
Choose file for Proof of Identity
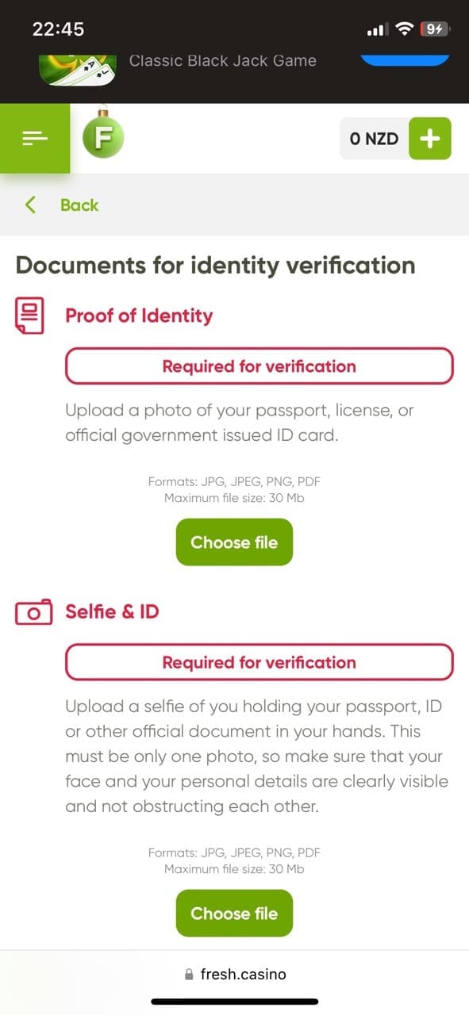[x=234, y=542]
